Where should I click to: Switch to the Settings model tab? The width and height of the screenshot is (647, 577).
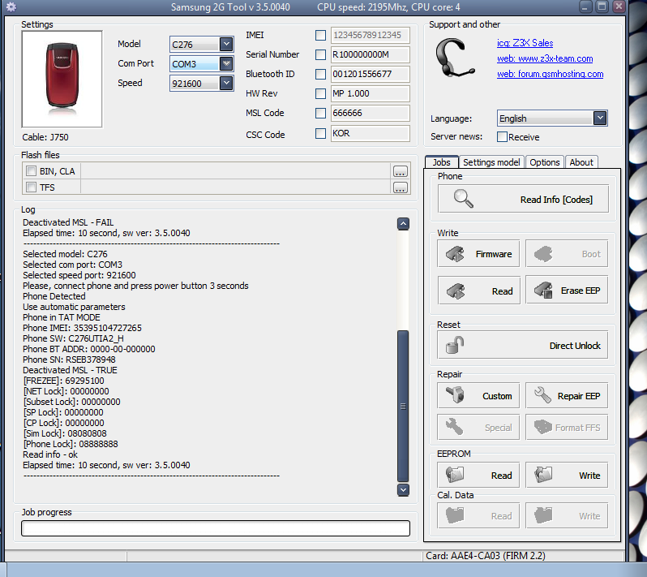[x=491, y=162]
